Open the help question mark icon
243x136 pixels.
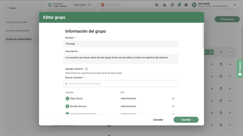(172, 5)
